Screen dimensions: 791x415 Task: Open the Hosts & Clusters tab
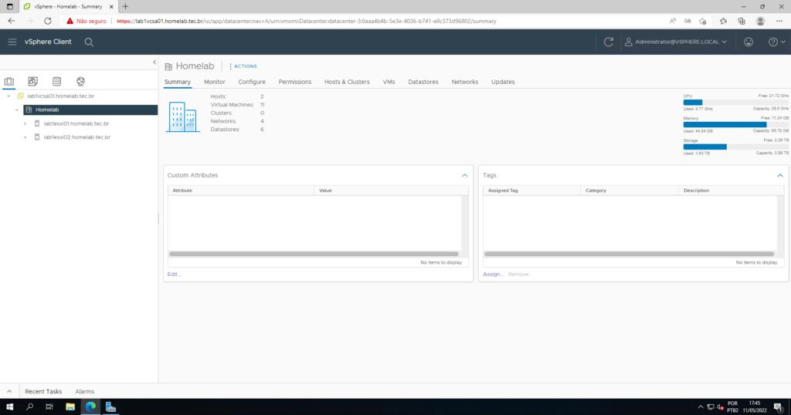point(347,82)
